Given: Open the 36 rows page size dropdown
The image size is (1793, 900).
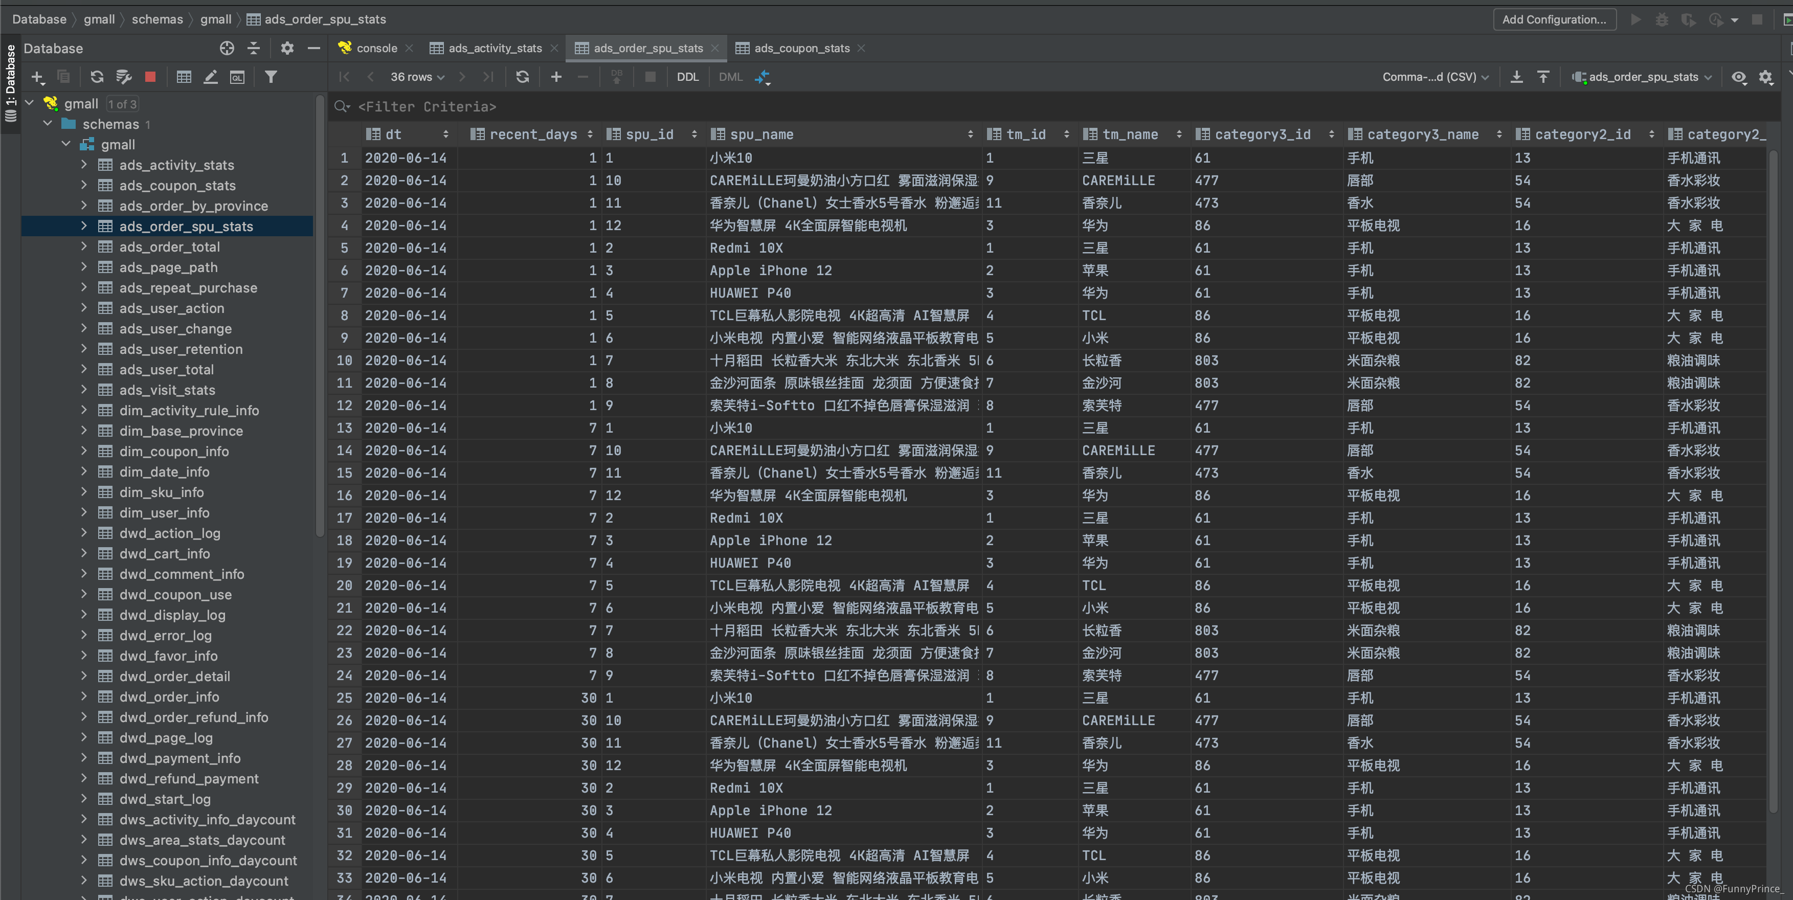Looking at the screenshot, I should pos(417,77).
